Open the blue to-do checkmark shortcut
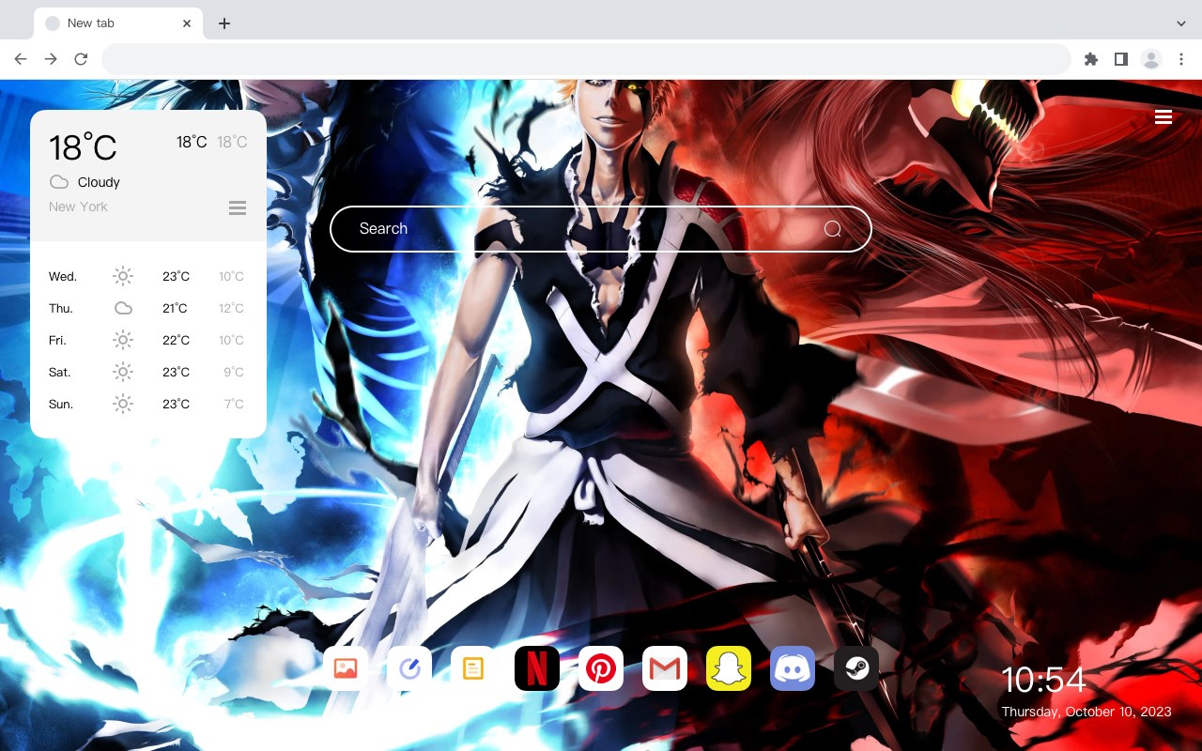1202x751 pixels. 409,668
